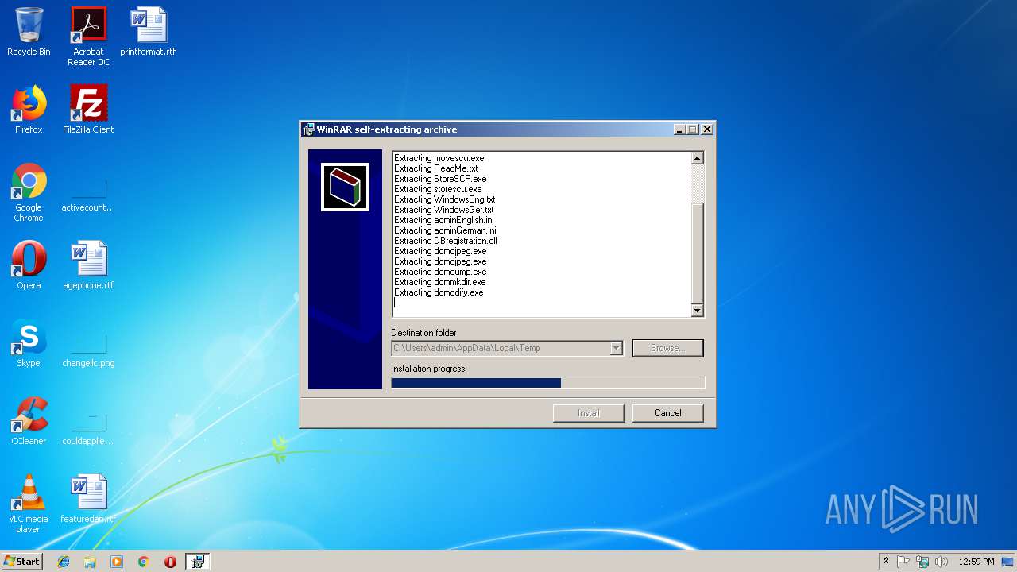Click the WinRAR title bar system icon
The height and width of the screenshot is (572, 1017).
pos(309,129)
